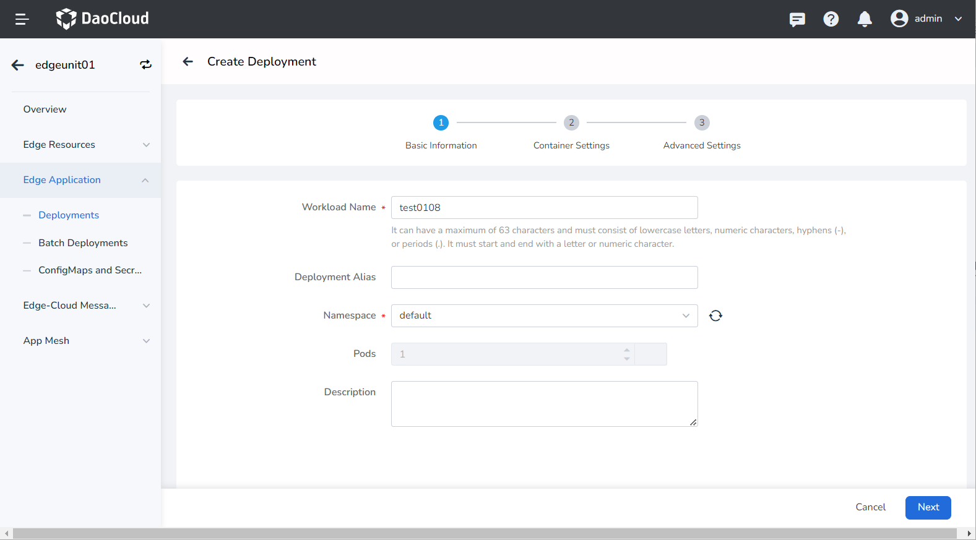Jump to step 2 Container Settings

571,123
